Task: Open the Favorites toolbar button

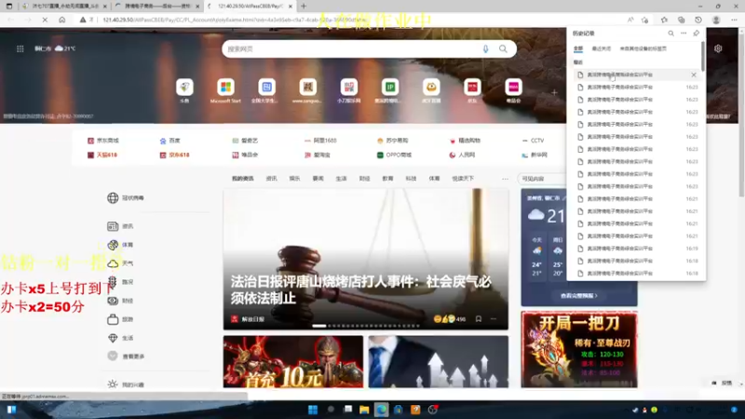Action: coord(664,20)
